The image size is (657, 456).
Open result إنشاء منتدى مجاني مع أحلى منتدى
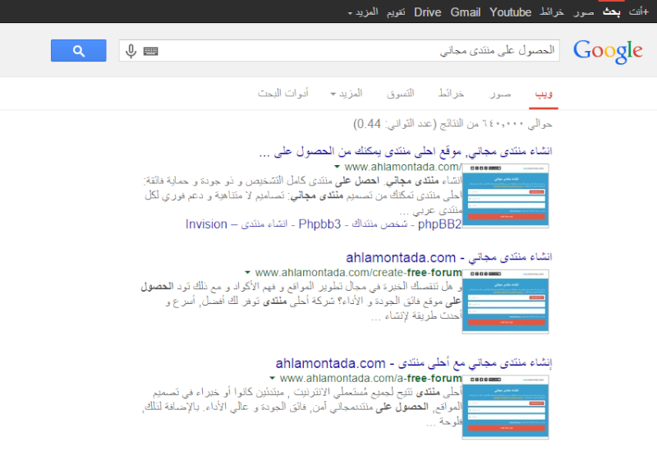pyautogui.click(x=414, y=363)
